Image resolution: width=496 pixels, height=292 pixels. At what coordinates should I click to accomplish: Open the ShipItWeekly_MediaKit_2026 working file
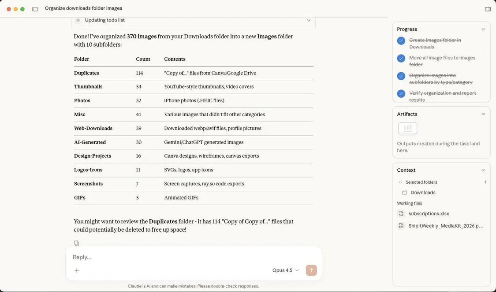pyautogui.click(x=445, y=226)
